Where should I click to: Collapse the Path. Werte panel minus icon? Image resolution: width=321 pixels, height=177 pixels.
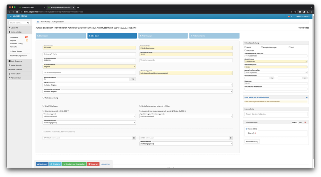pos(306,97)
